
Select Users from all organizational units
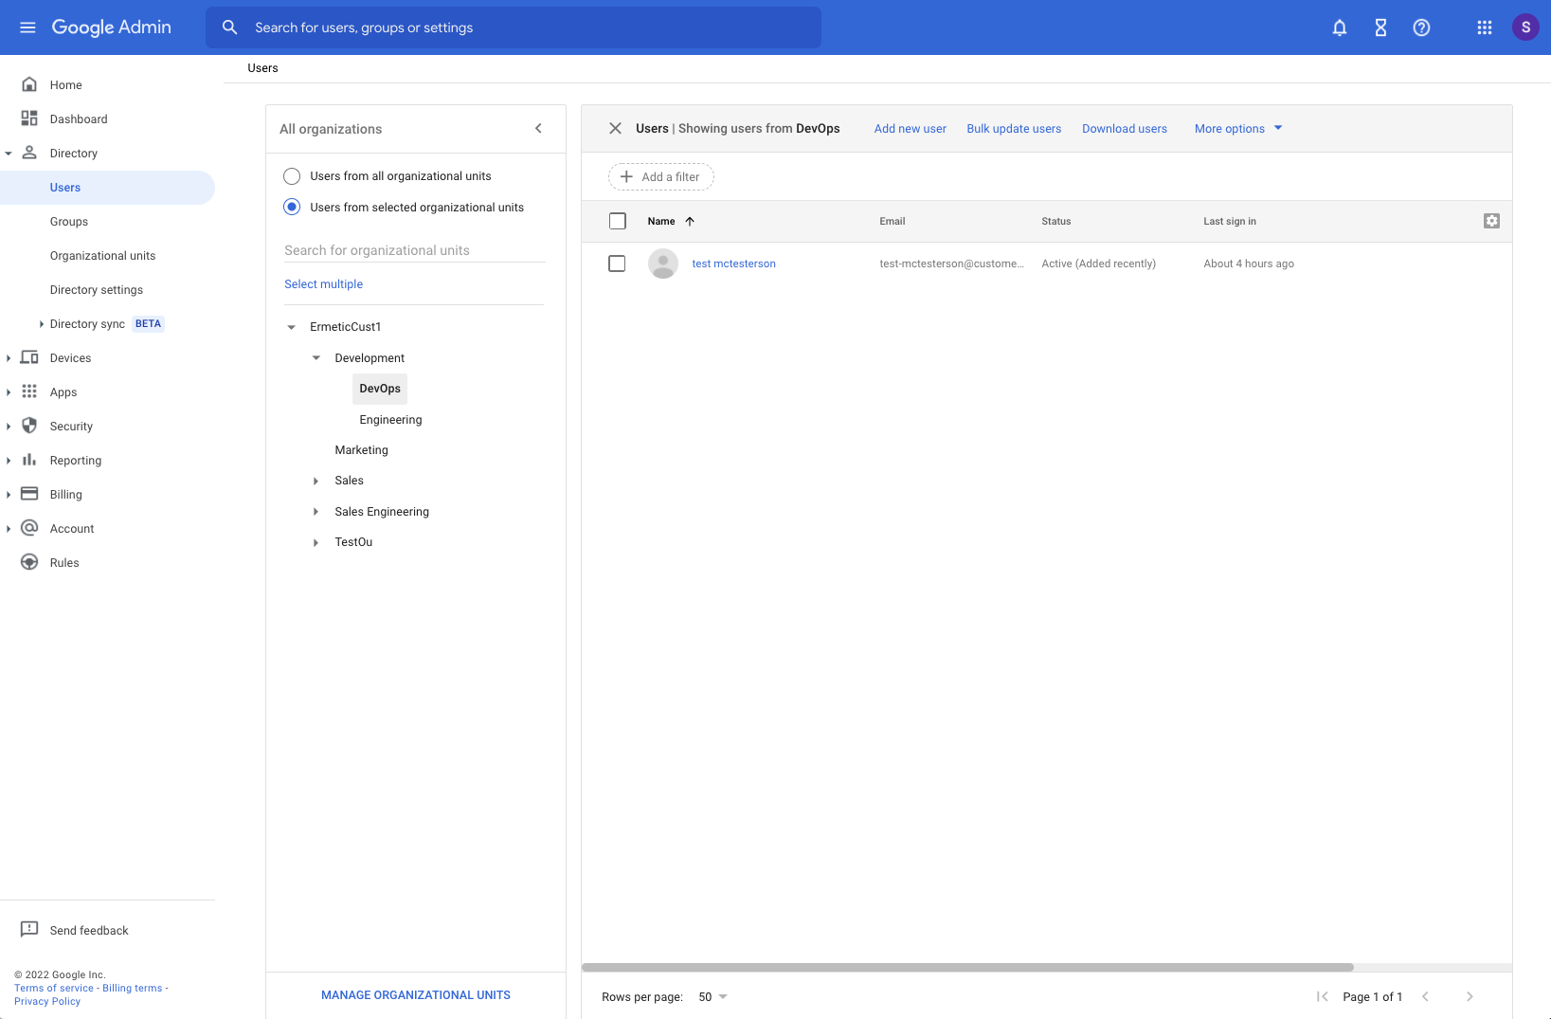pos(292,176)
